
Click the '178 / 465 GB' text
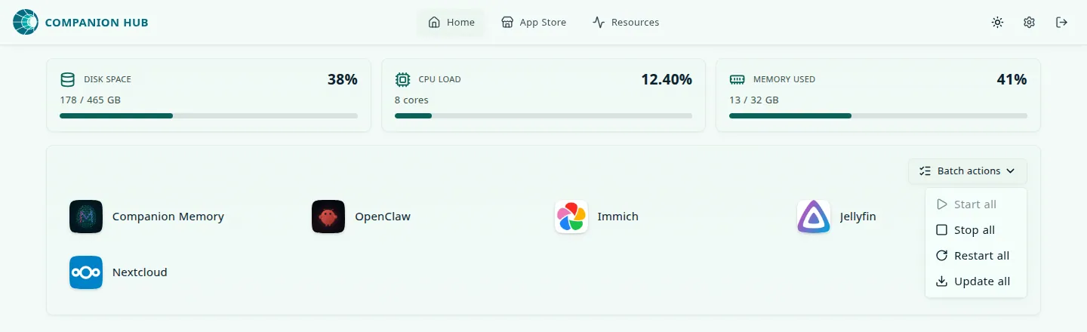[90, 100]
